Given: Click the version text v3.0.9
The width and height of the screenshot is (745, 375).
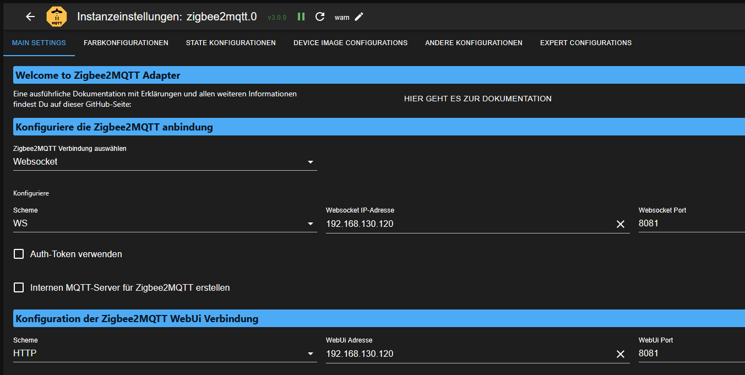Looking at the screenshot, I should point(277,18).
